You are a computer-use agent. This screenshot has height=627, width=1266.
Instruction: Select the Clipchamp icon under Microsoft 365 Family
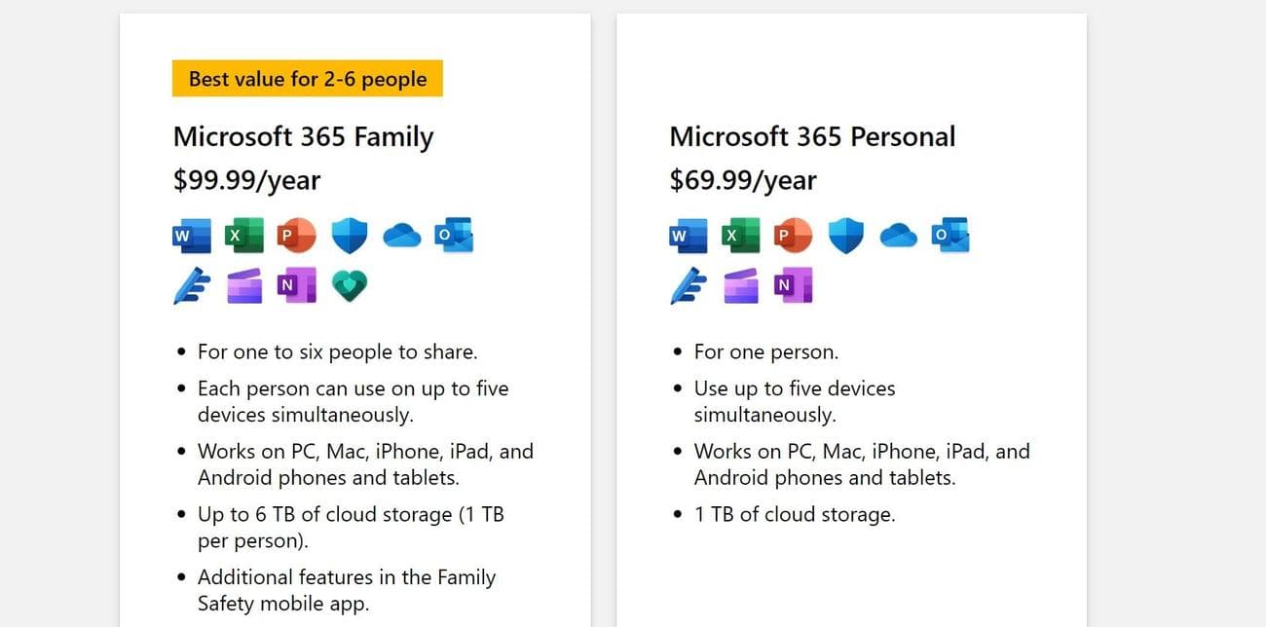coord(245,285)
